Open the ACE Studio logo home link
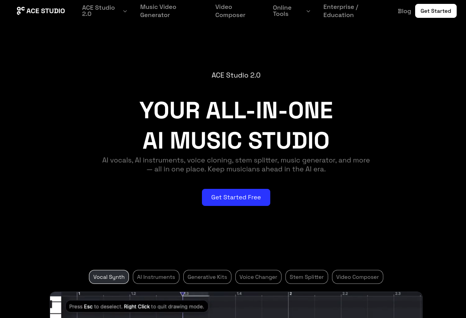466x318 pixels. (x=41, y=11)
